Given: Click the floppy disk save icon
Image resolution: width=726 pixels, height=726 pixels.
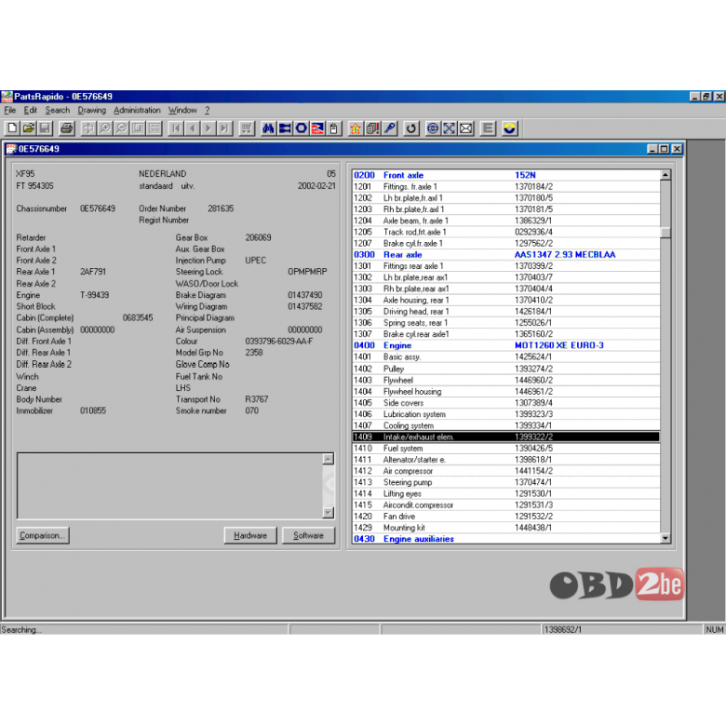Looking at the screenshot, I should coord(45,128).
